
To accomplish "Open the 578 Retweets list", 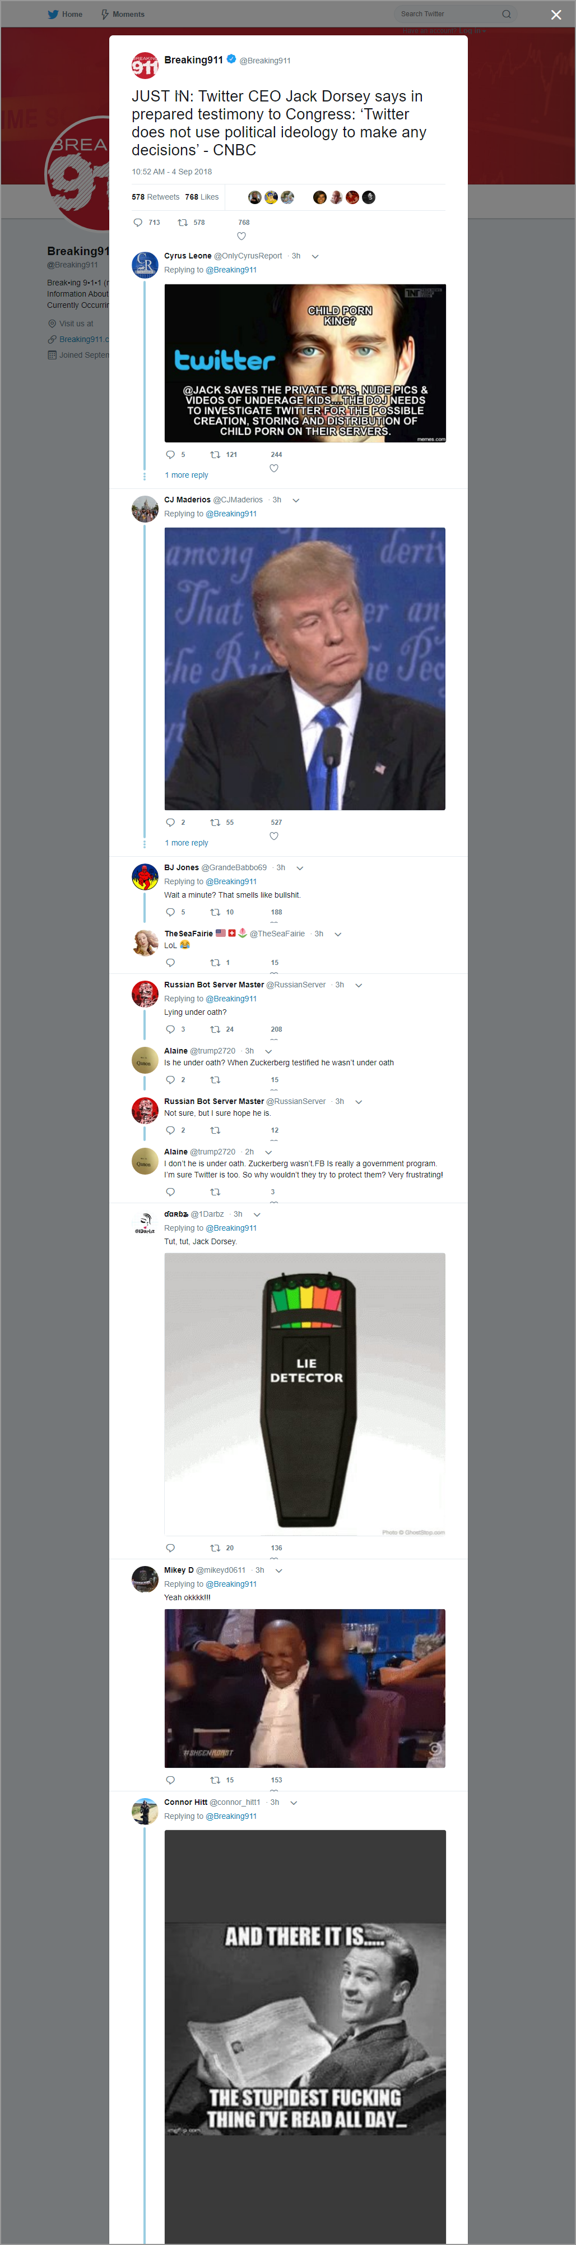I will click(x=155, y=197).
